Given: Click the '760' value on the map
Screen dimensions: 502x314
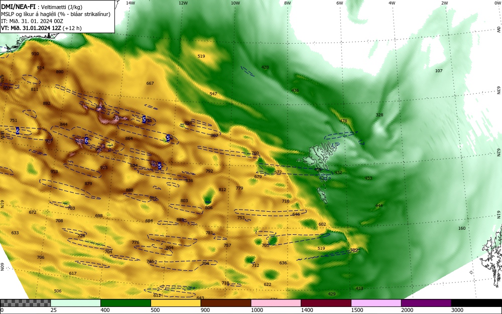Looking at the screenshot, I should point(255,153).
